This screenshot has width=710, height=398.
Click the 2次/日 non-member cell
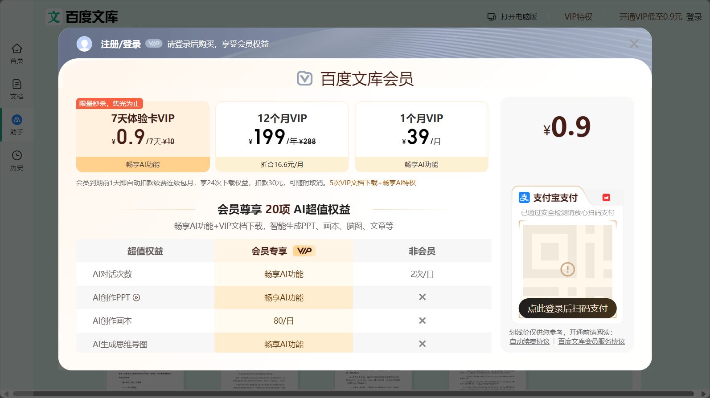click(422, 274)
